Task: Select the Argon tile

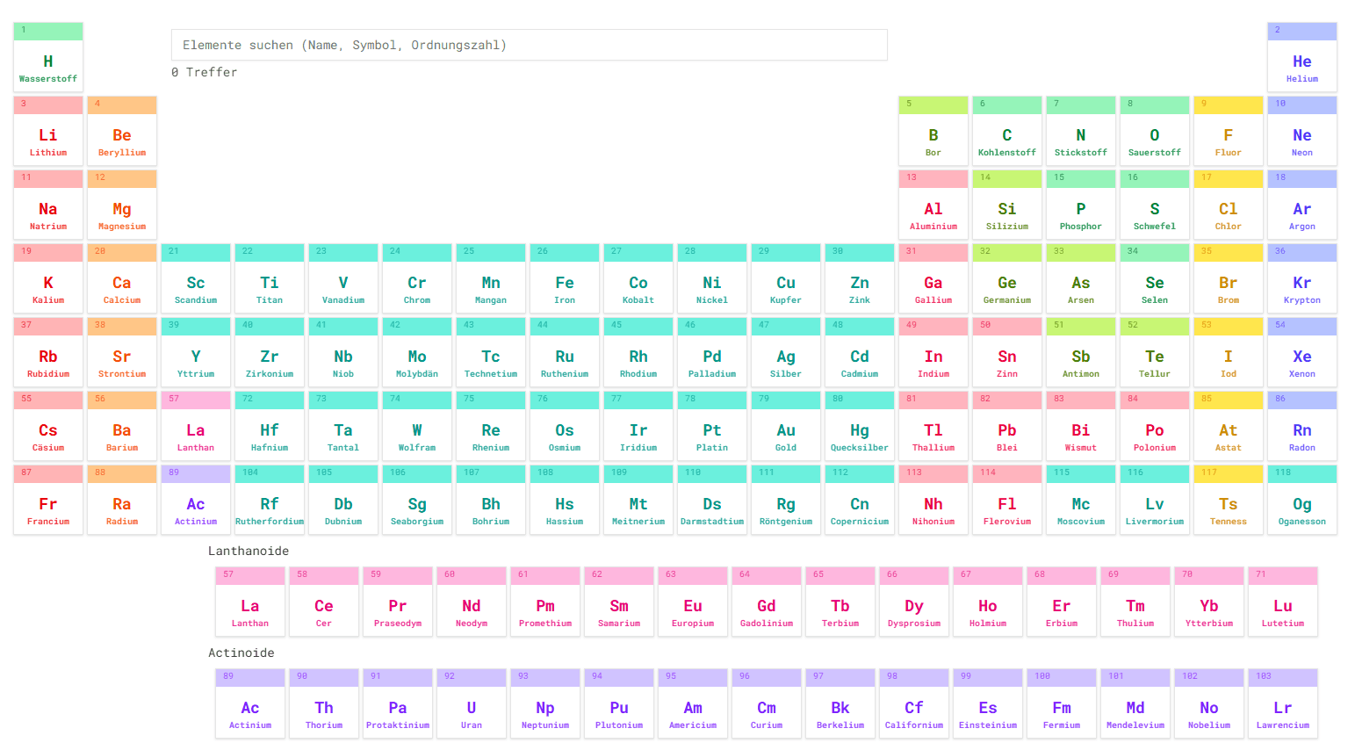Action: tap(1302, 205)
